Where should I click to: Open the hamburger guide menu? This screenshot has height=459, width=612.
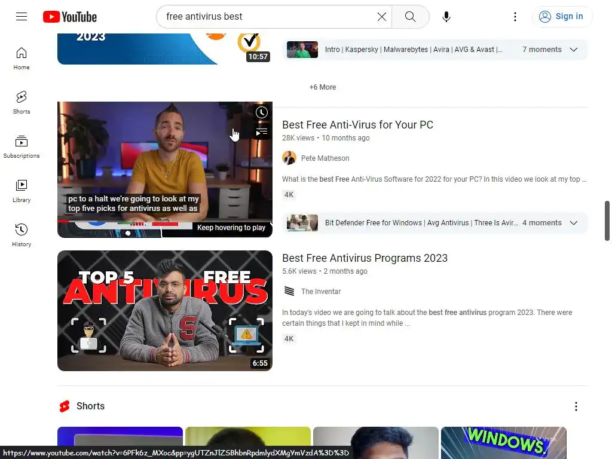22,16
